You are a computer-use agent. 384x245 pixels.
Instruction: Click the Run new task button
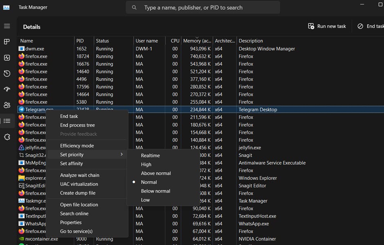click(x=326, y=26)
